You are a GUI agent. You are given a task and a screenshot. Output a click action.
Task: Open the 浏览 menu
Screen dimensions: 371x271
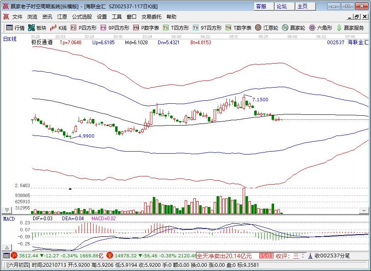[x=32, y=17]
